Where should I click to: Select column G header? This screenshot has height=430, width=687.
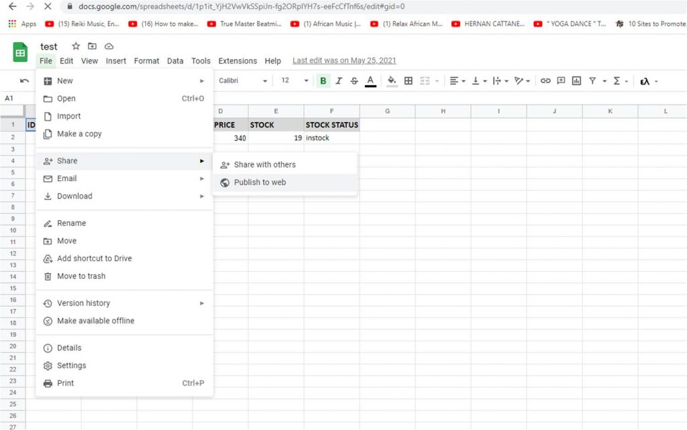click(x=387, y=111)
